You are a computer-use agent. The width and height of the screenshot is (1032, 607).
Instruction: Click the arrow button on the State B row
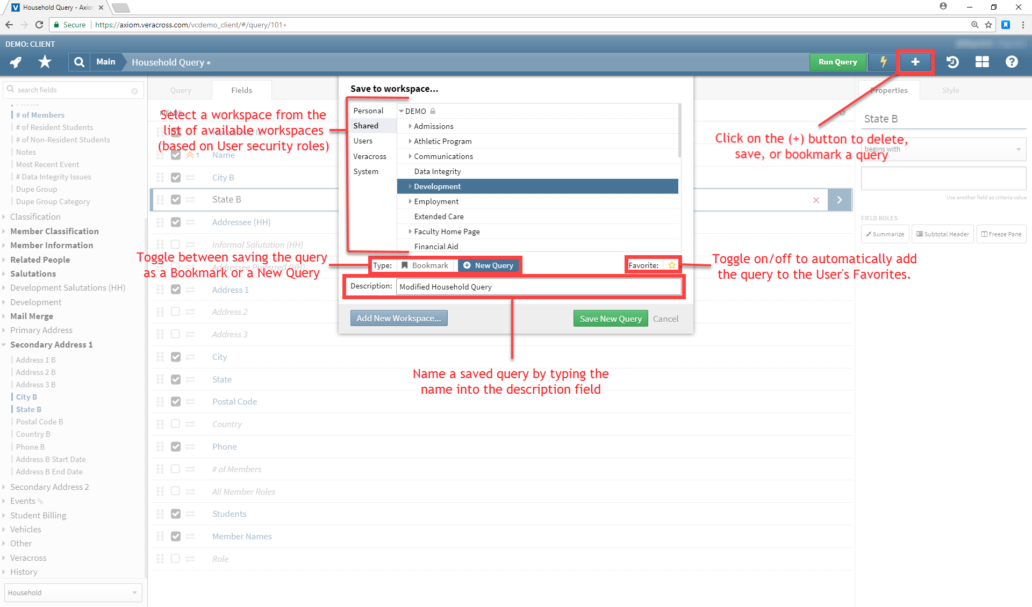click(840, 200)
